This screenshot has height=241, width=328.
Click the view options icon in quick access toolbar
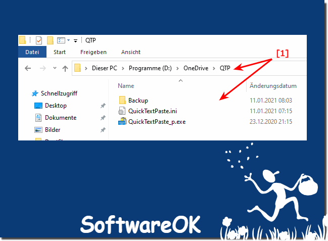click(x=61, y=40)
